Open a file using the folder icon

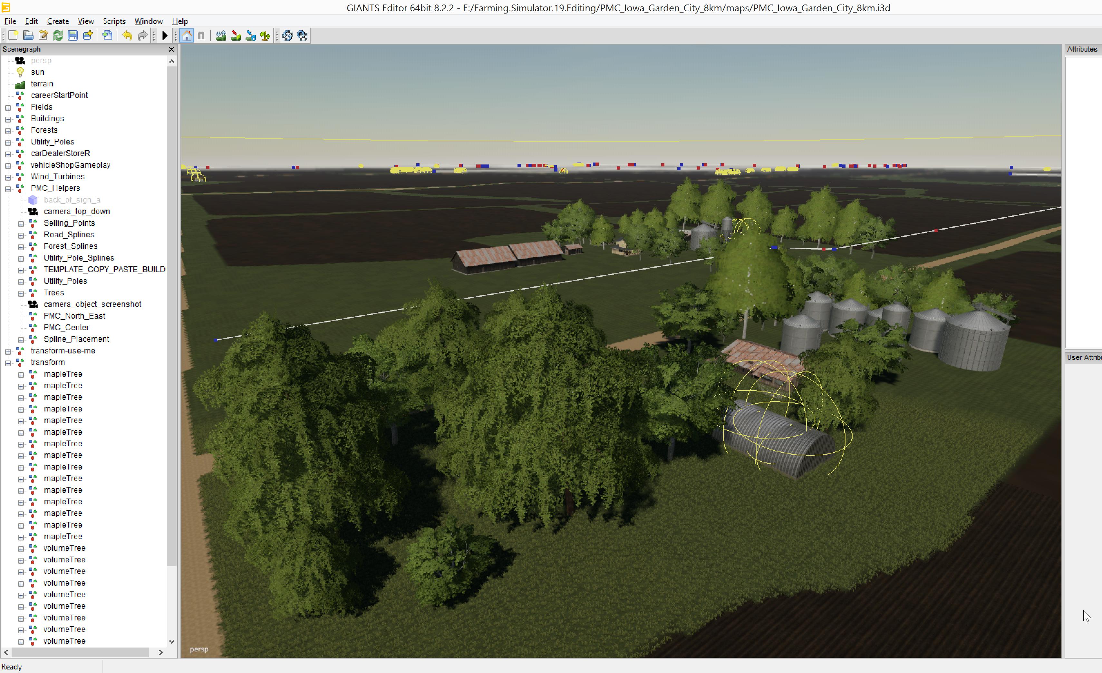point(28,36)
